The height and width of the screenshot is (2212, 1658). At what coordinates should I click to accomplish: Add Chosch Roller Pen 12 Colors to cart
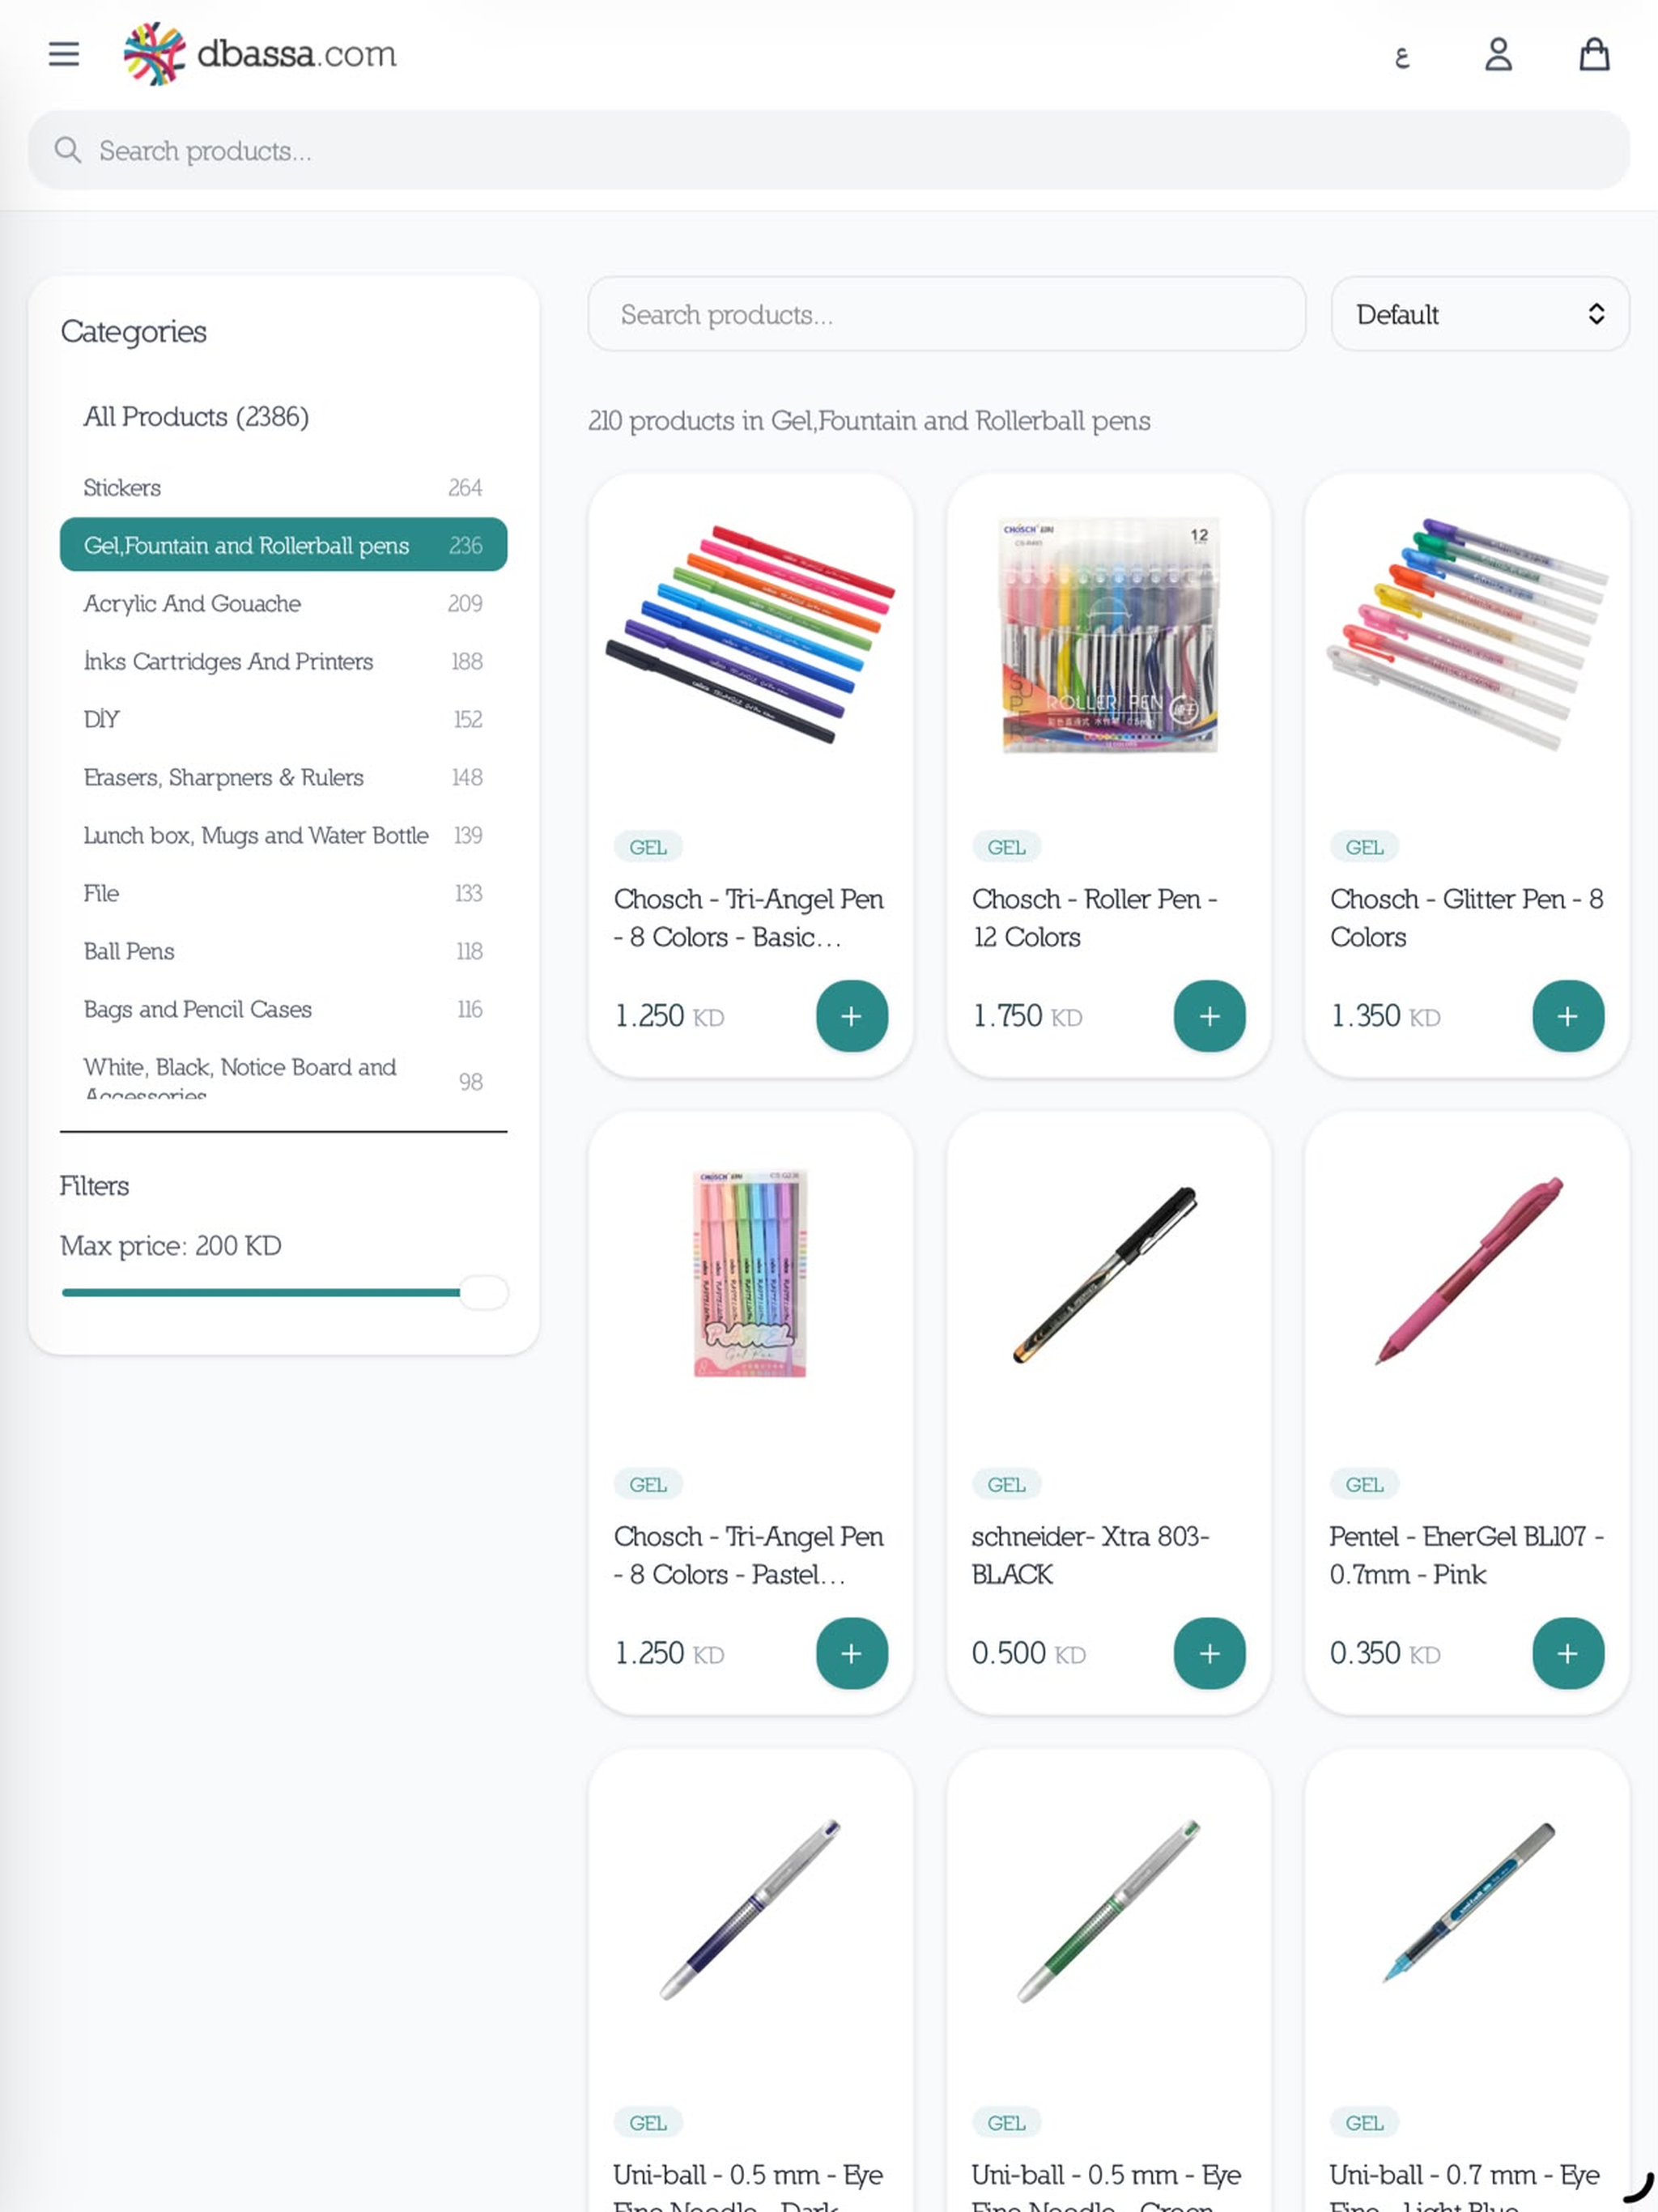tap(1209, 1016)
